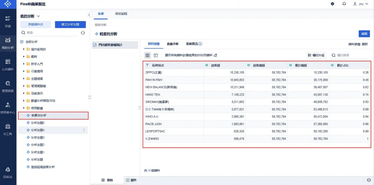Click 建立分析主題 button
This screenshot has height=185, width=374.
point(70,24)
